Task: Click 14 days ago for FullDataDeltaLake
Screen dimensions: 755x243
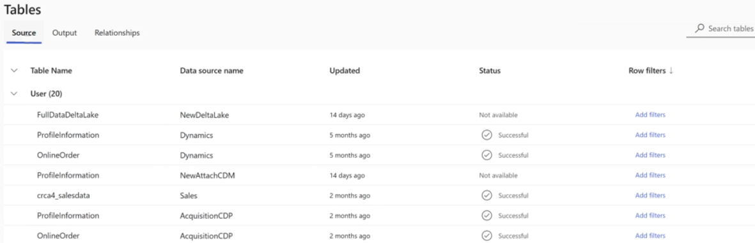Action: pyautogui.click(x=347, y=115)
